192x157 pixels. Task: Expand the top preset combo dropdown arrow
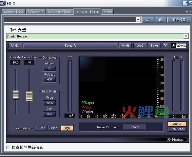[138, 20]
